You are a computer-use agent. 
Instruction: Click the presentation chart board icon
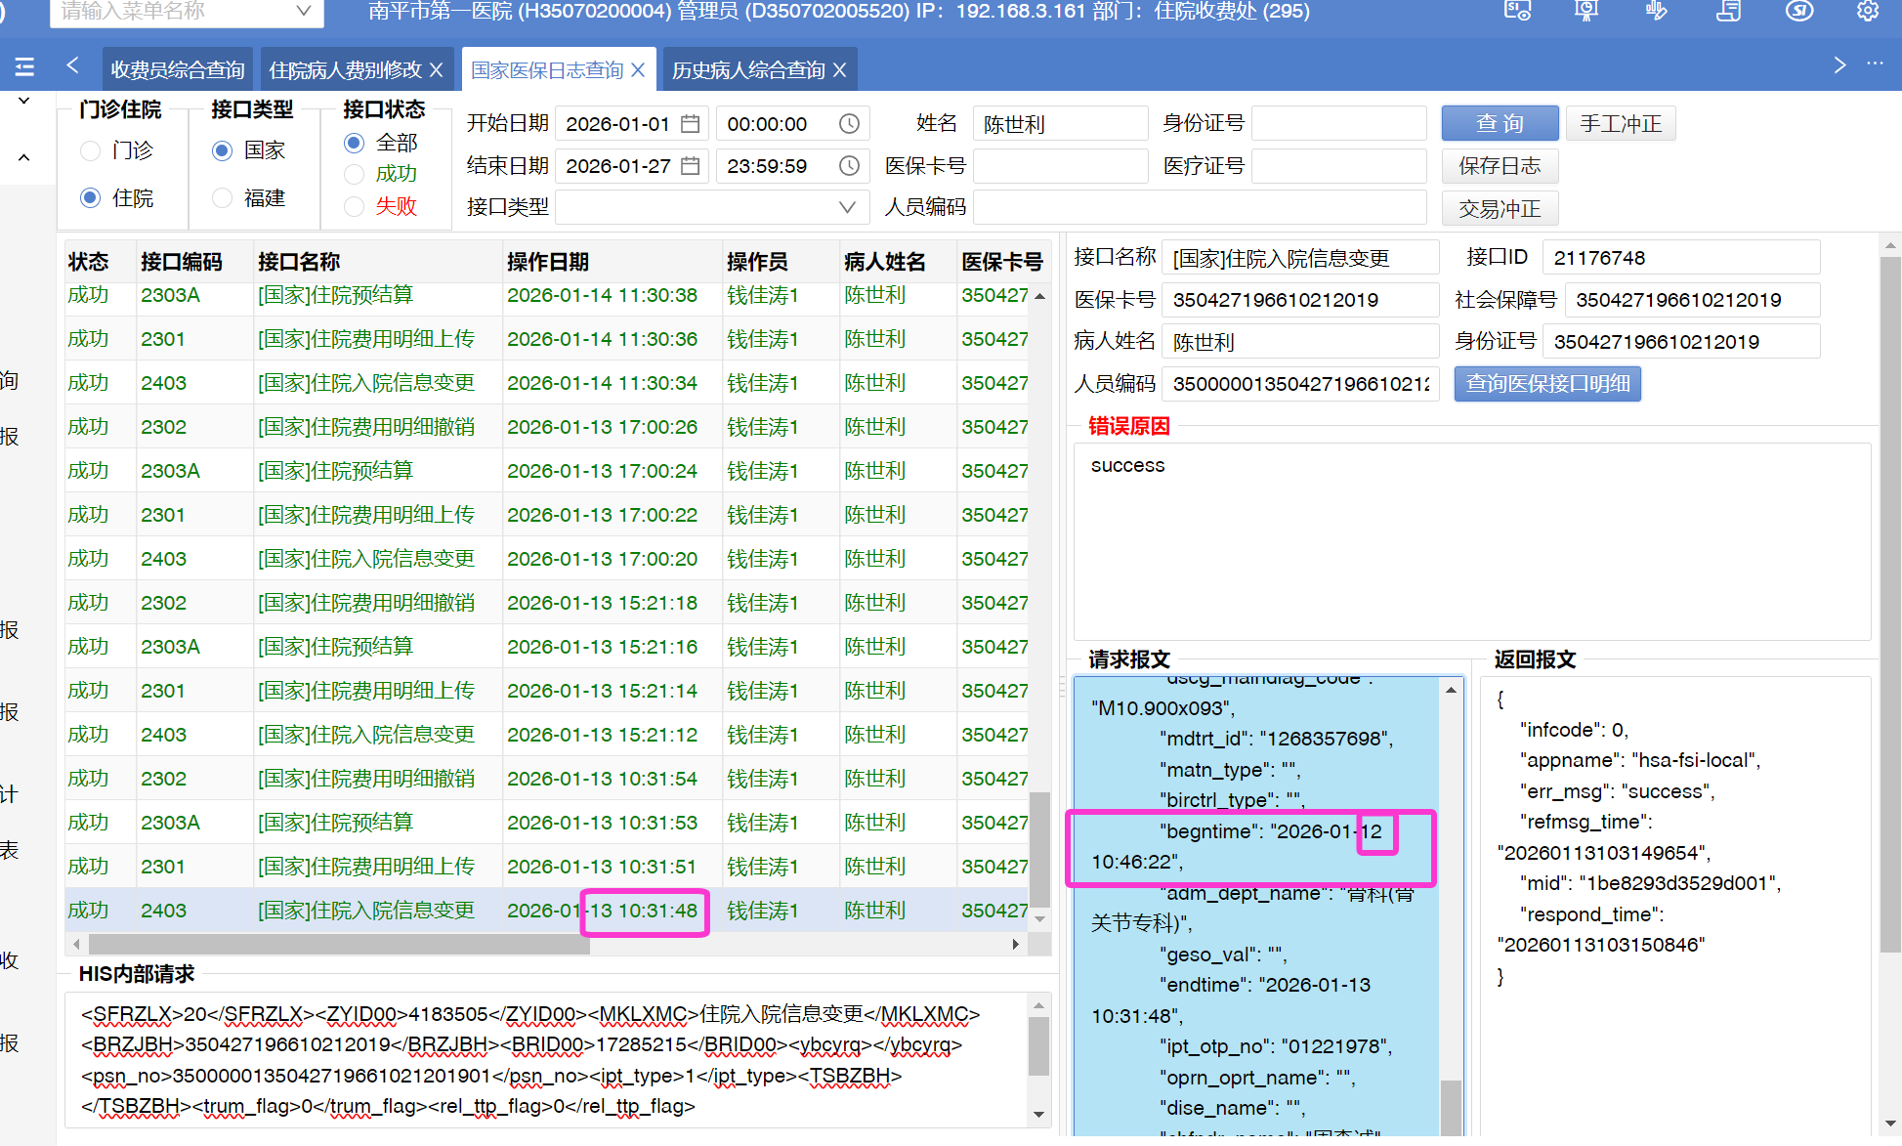click(x=1586, y=11)
